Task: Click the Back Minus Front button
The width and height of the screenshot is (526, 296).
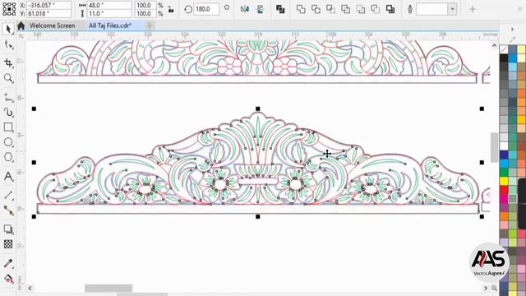Action: (x=375, y=9)
